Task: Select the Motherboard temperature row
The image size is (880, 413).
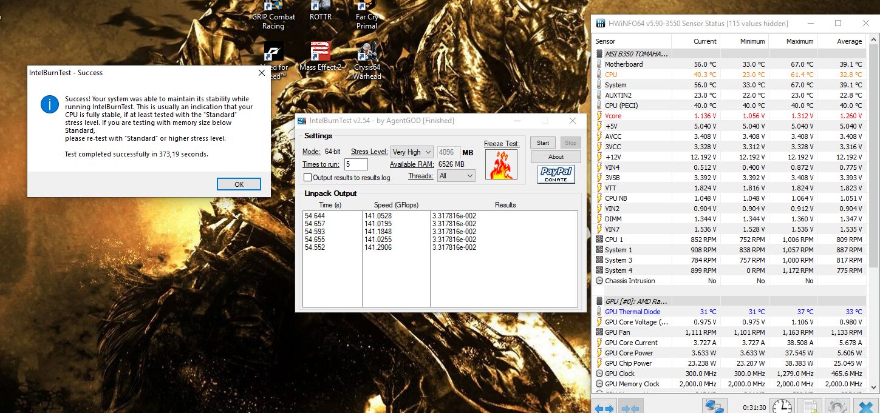Action: tap(731, 64)
